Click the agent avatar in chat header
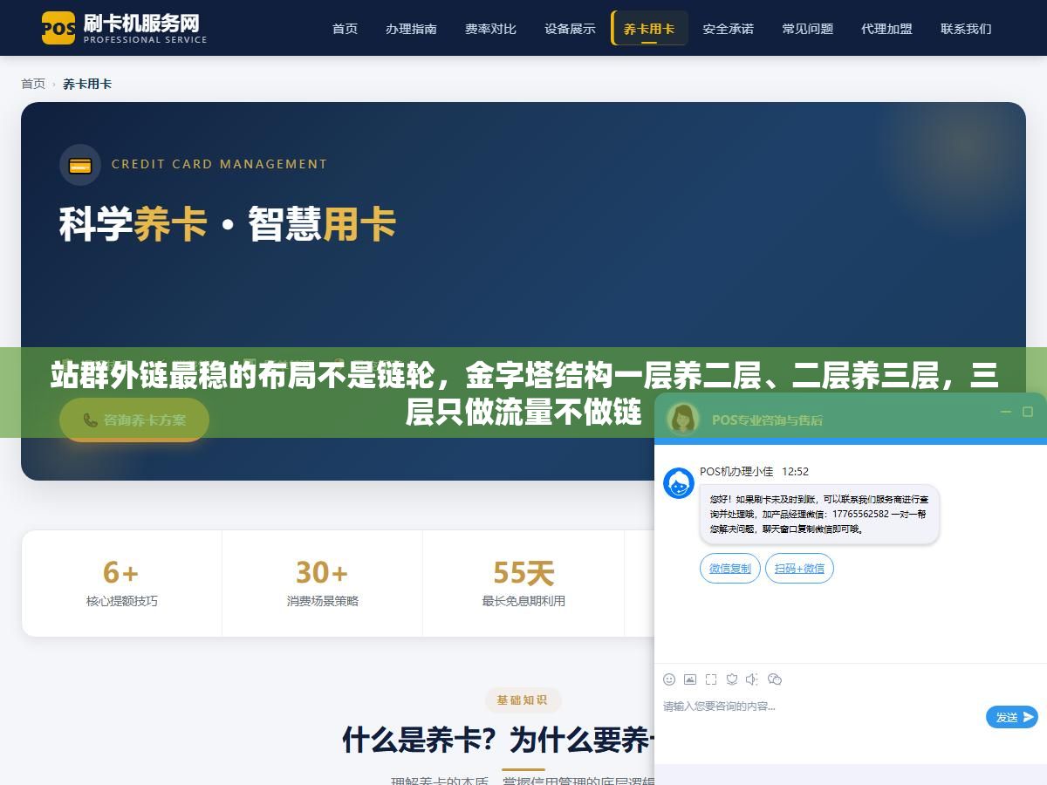Viewport: 1047px width, 785px height. pos(682,419)
